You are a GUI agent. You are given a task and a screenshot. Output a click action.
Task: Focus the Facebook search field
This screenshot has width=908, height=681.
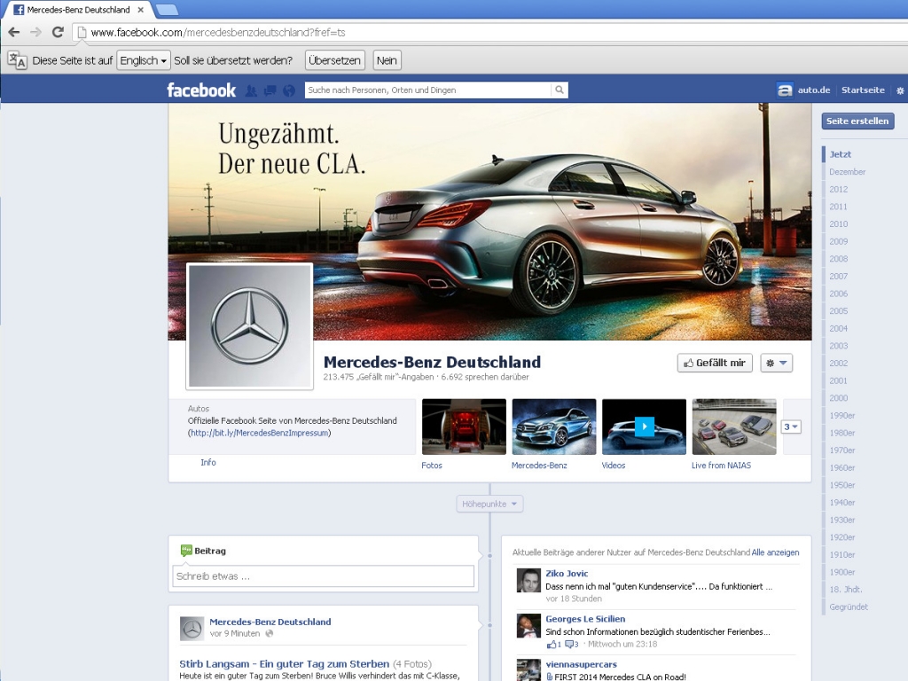pos(428,90)
